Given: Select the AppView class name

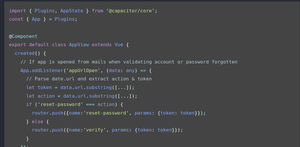Looking at the screenshot, I should [x=79, y=45].
